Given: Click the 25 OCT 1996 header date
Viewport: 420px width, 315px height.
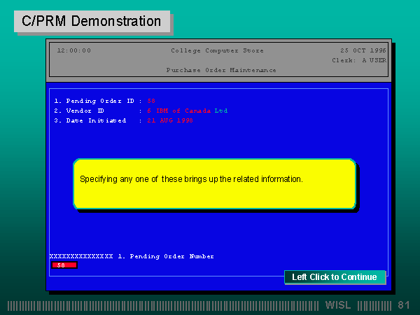Looking at the screenshot, I should (363, 50).
